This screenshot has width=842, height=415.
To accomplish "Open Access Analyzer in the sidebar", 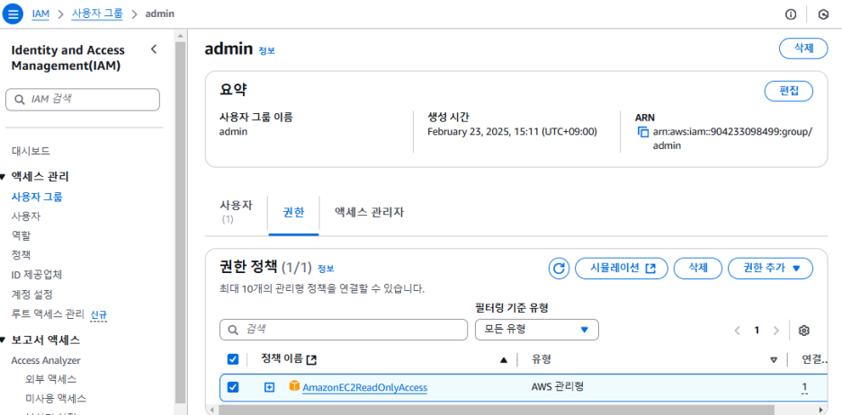I will point(46,360).
